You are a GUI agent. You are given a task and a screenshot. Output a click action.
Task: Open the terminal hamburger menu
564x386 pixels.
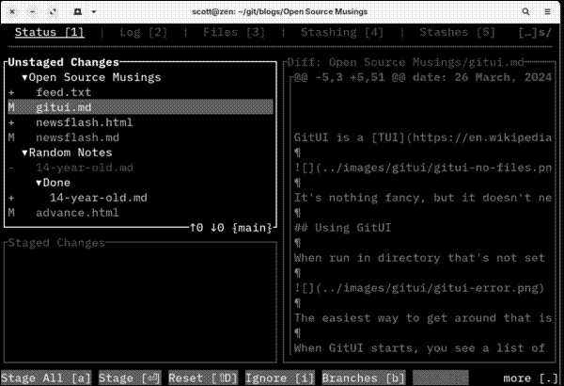[x=547, y=11]
